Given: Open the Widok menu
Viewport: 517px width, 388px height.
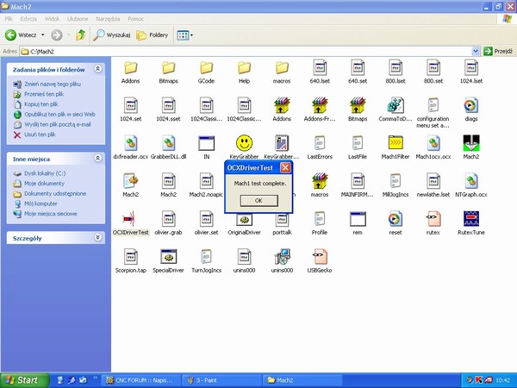Looking at the screenshot, I should (52, 19).
